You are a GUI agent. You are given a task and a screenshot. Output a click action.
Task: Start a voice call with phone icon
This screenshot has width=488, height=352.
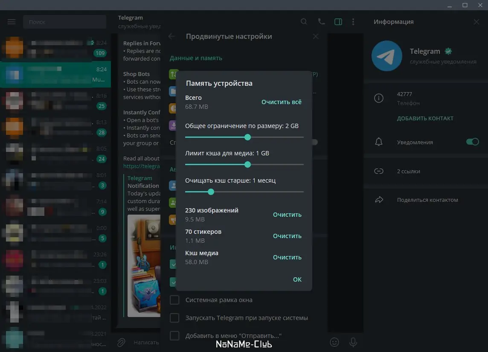pyautogui.click(x=321, y=21)
